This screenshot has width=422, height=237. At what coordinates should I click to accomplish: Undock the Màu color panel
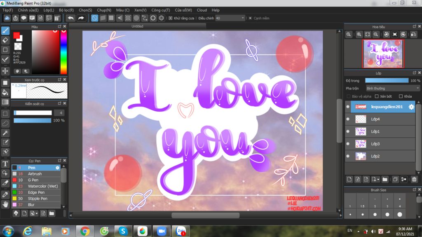[59, 26]
